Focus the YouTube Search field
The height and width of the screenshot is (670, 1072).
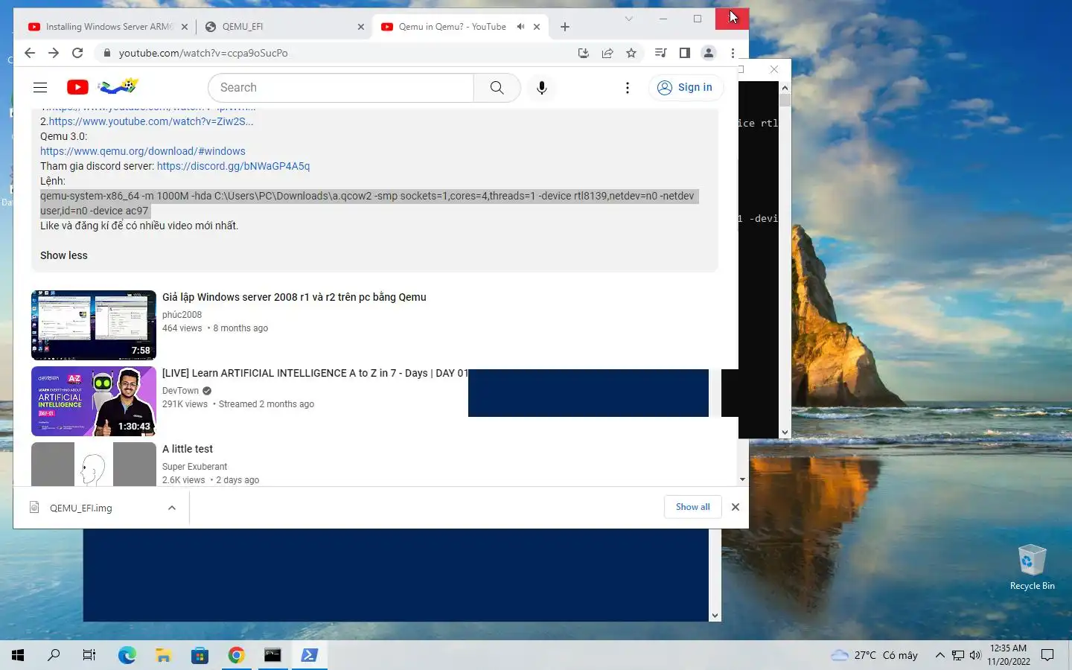[x=341, y=87]
